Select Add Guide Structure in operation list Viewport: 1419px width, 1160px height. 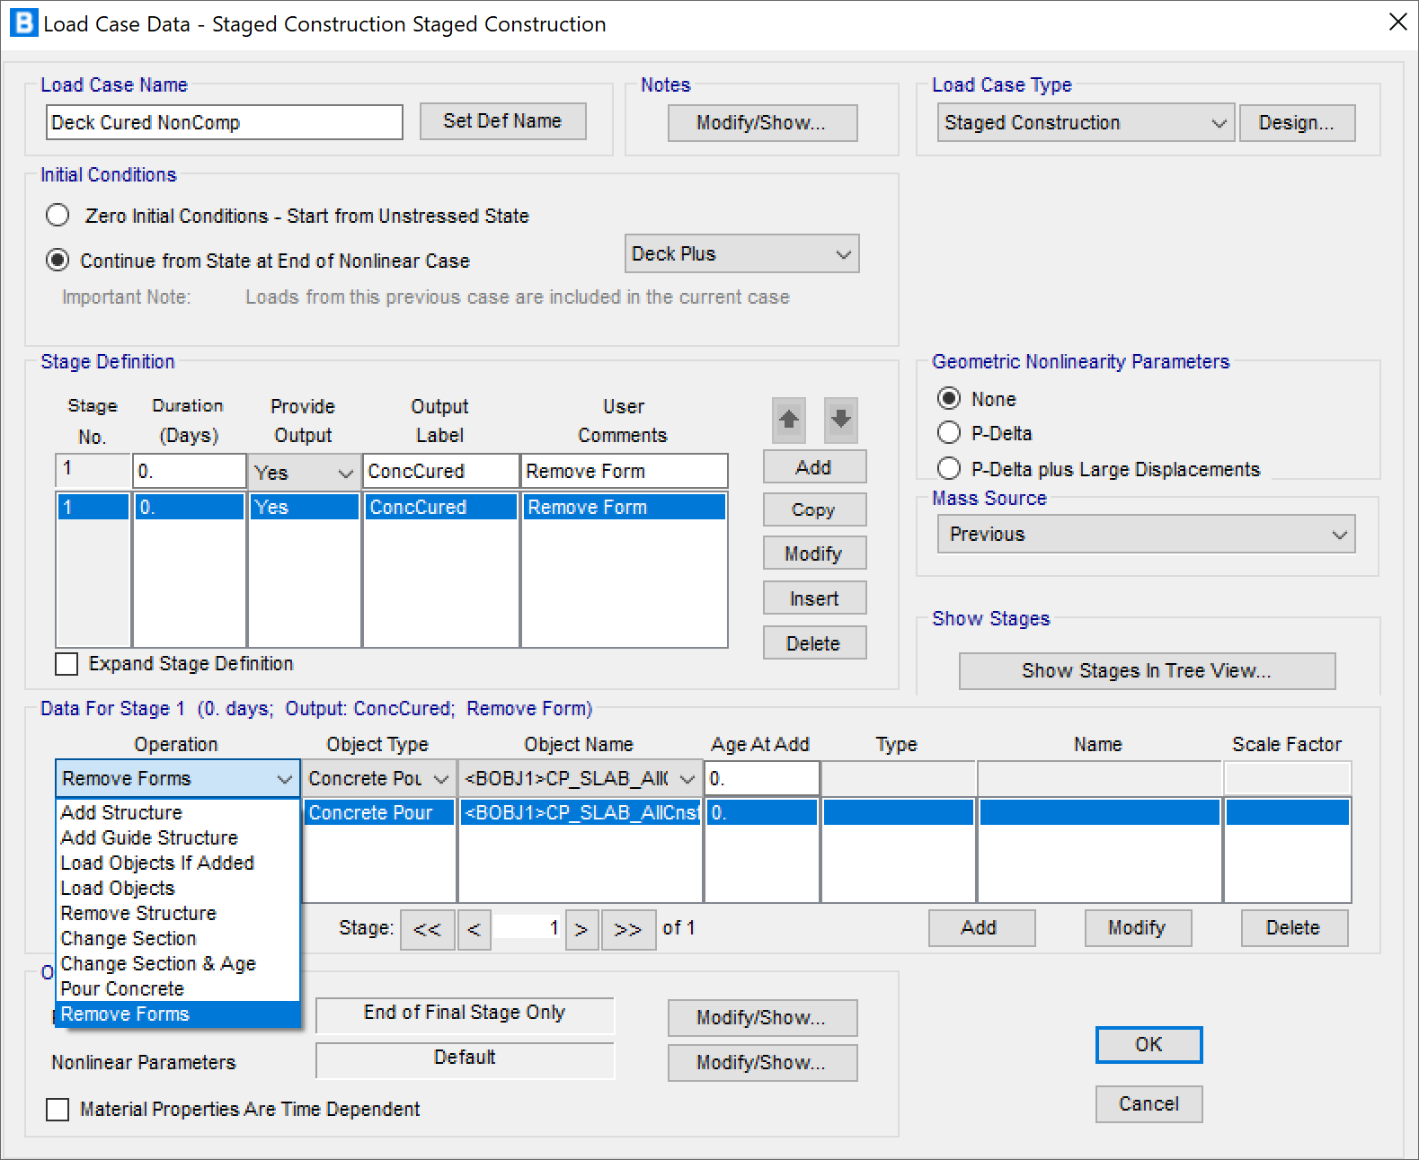(x=149, y=837)
